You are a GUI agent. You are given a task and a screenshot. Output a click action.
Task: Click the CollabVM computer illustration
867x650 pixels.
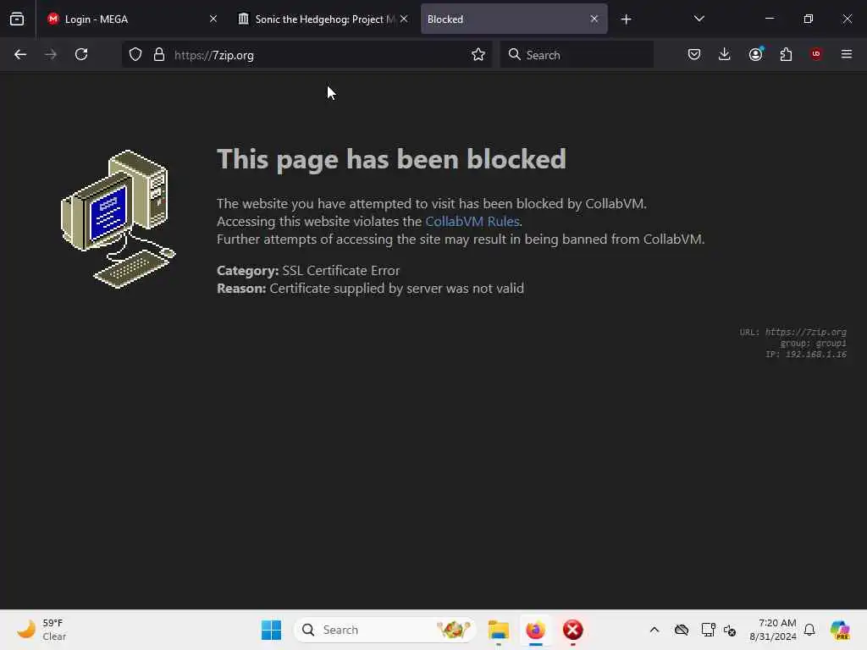pos(119,219)
